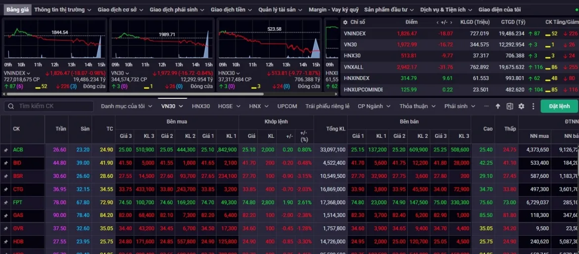Click left arrow beside +/- index column
The height and width of the screenshot is (254, 579).
[x=437, y=22]
